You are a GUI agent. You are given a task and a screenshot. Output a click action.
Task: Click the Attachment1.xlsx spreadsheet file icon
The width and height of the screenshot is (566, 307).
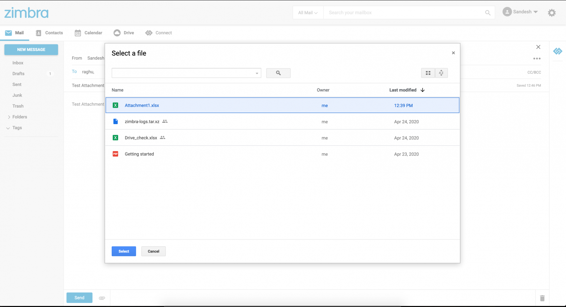click(x=115, y=105)
